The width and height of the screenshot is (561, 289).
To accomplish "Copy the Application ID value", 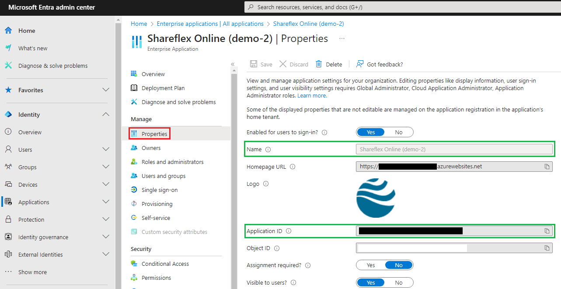I will 547,231.
